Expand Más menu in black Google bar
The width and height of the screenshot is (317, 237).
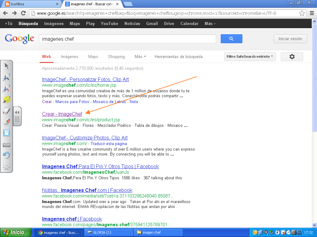click(210, 23)
